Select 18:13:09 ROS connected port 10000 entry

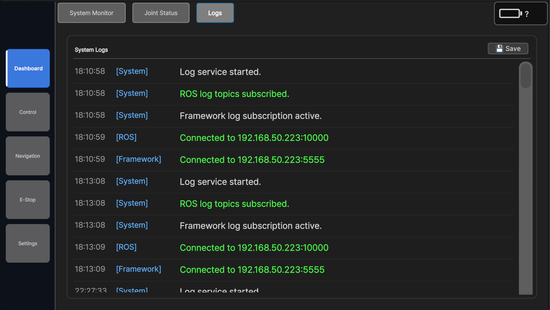tap(254, 248)
